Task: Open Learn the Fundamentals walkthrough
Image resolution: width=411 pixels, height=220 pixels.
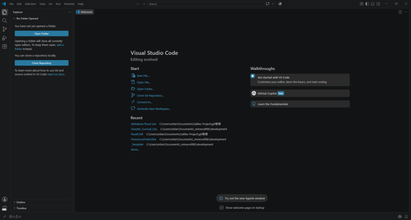Action: click(x=300, y=104)
